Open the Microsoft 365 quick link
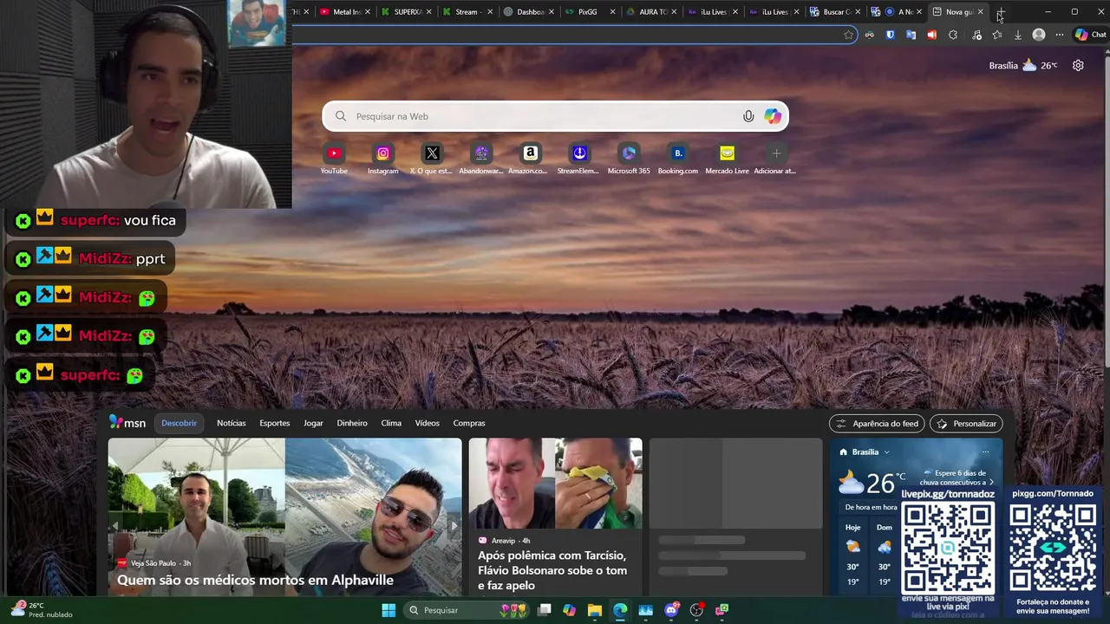Image resolution: width=1110 pixels, height=624 pixels. tap(629, 159)
